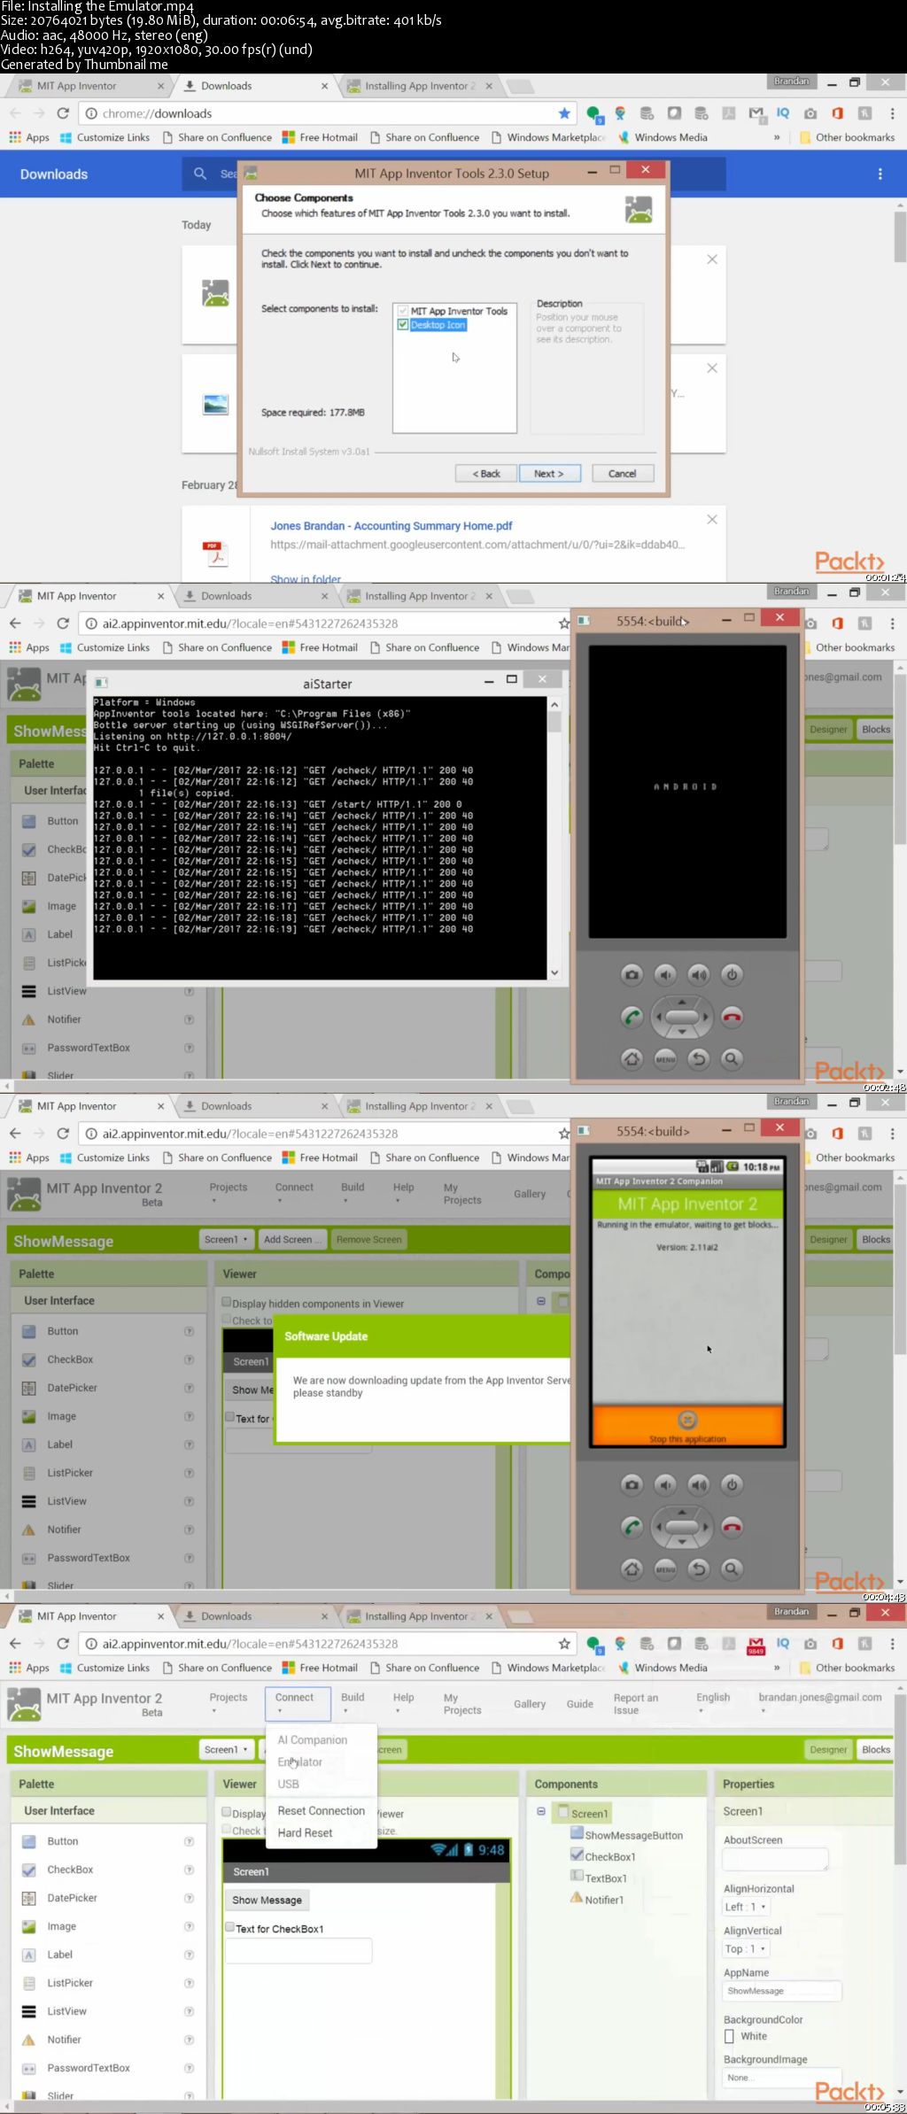Tick 'Display hidden components in Viewer' beside Software Update popup
This screenshot has height=2114, width=907.
(227, 1302)
